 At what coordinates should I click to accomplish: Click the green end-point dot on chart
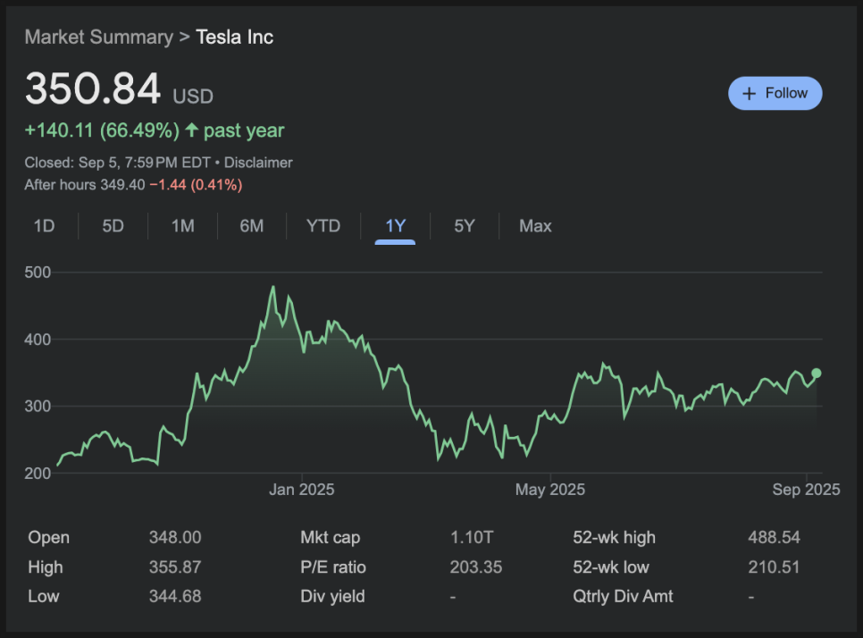tap(816, 374)
